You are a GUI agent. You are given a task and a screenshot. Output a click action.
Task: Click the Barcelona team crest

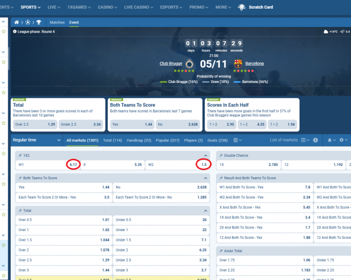(238, 64)
